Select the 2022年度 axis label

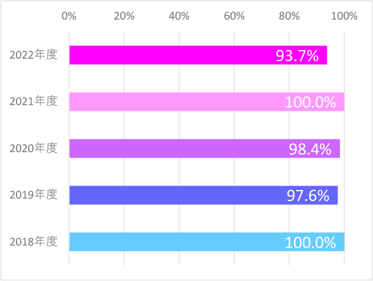34,54
